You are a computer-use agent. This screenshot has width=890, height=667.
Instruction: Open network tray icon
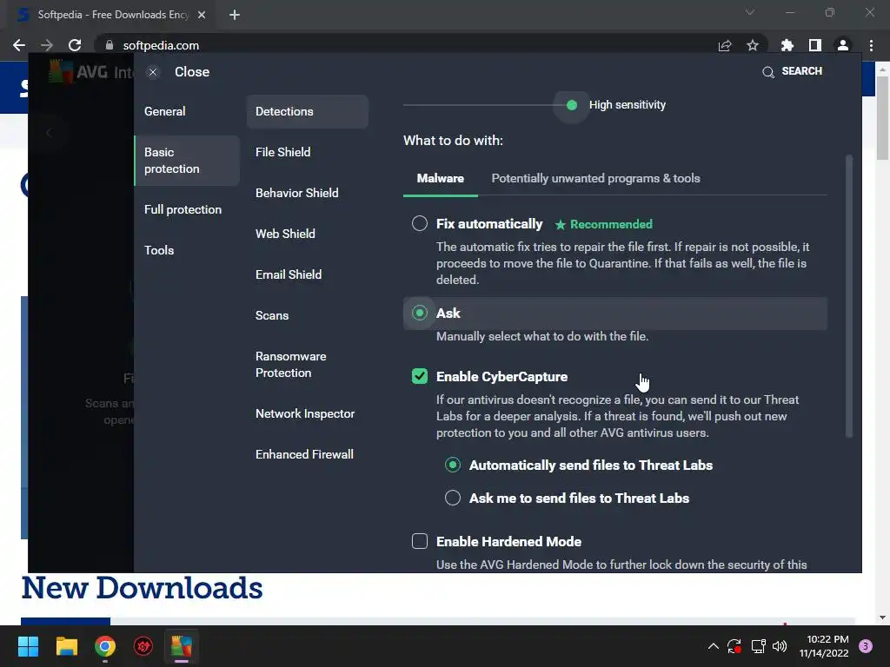(x=758, y=646)
